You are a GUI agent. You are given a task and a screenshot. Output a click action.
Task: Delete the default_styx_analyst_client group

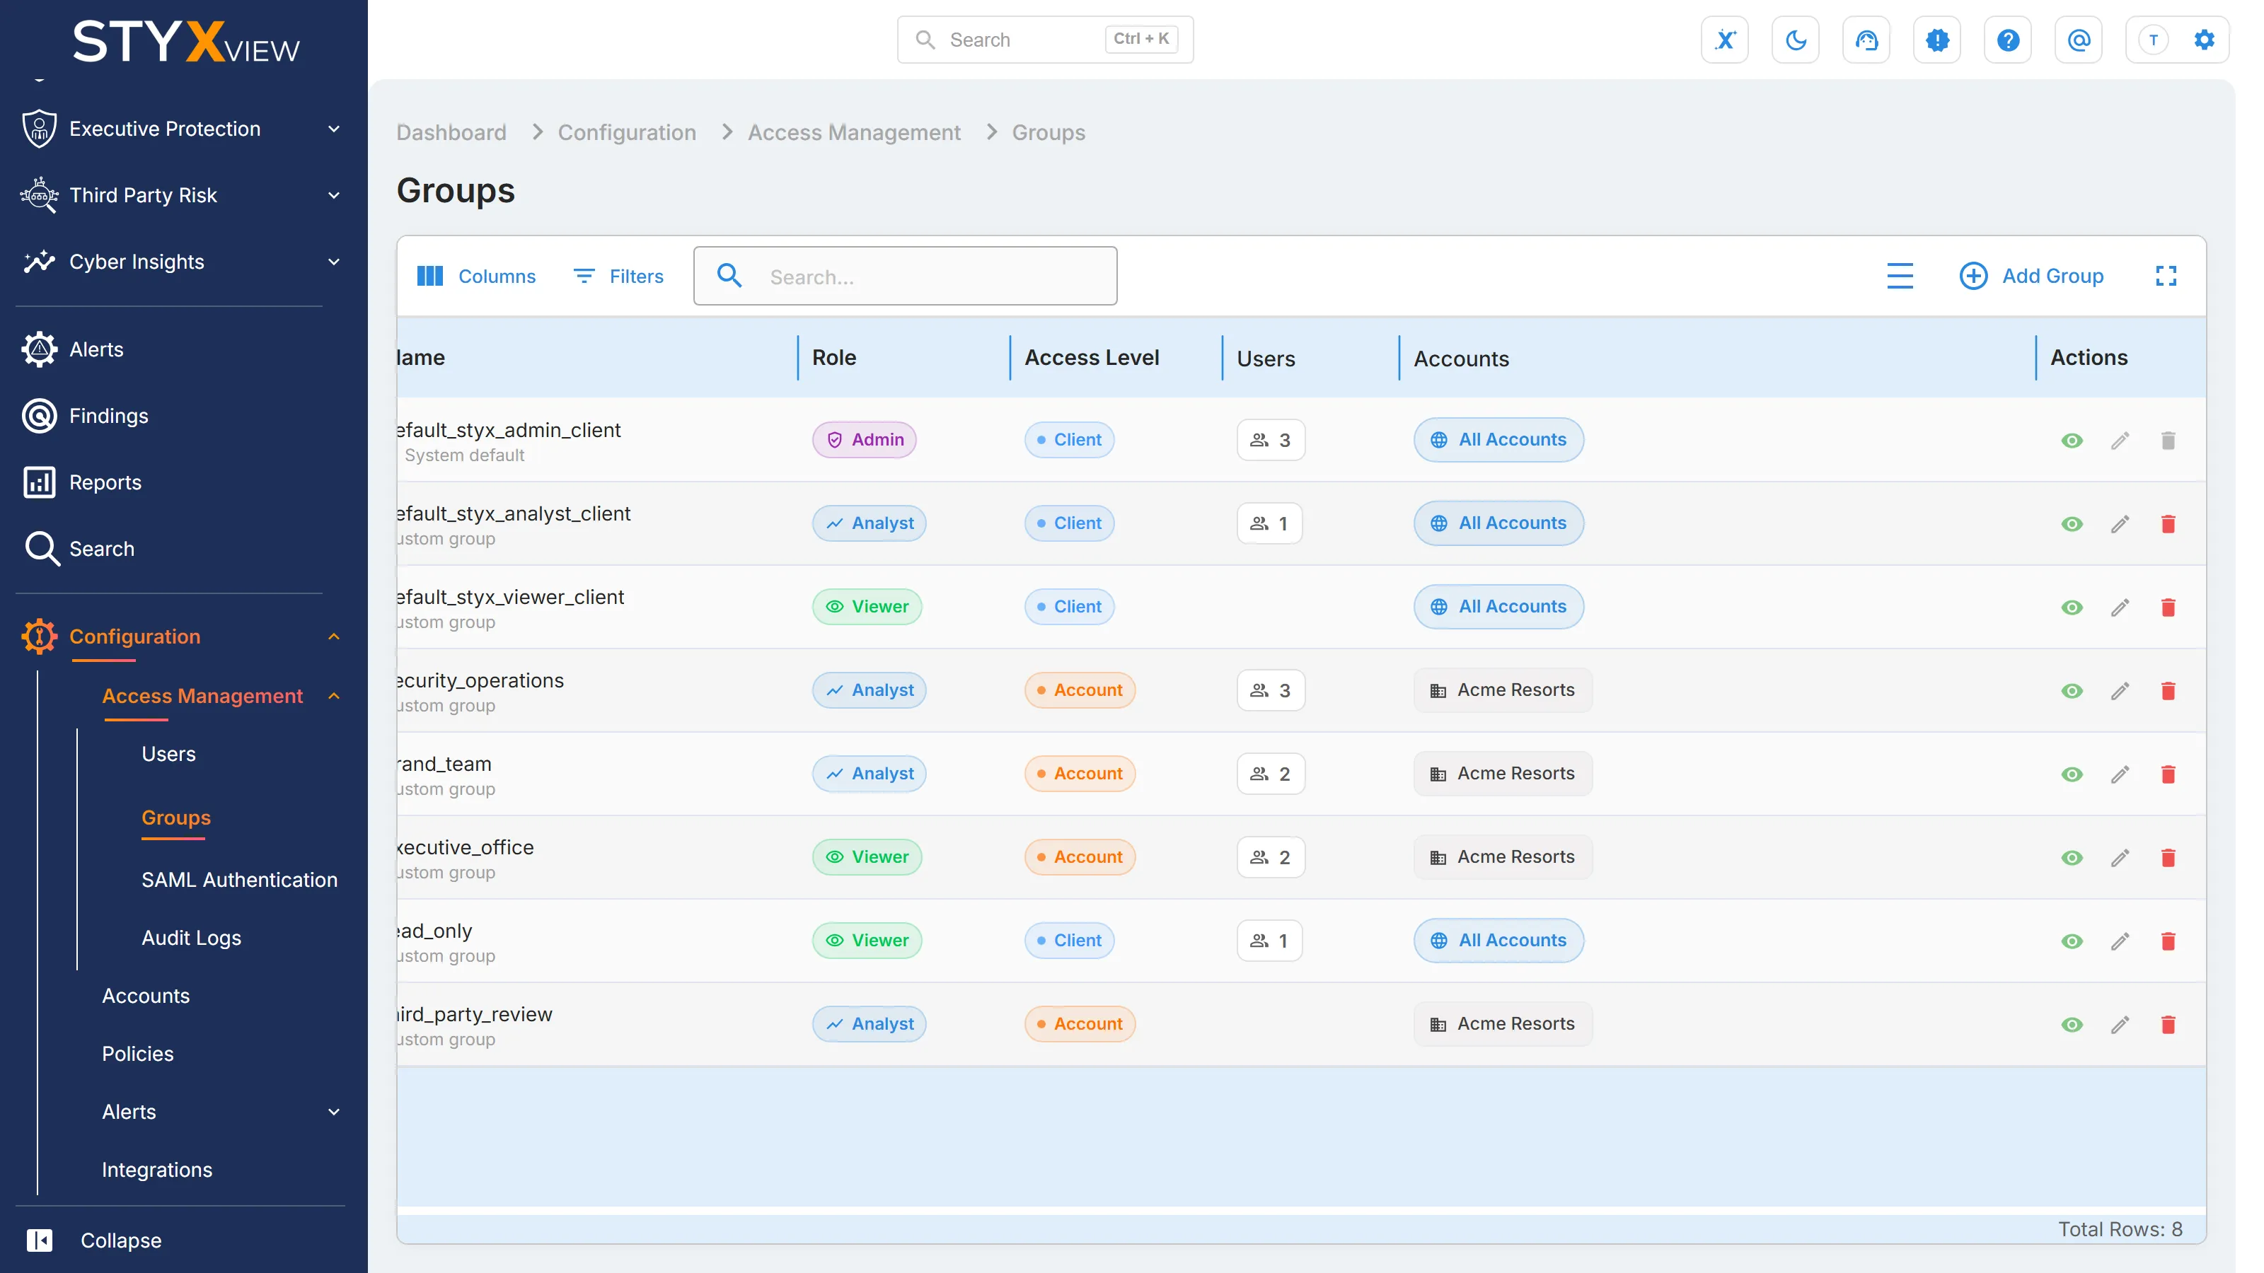2167,523
